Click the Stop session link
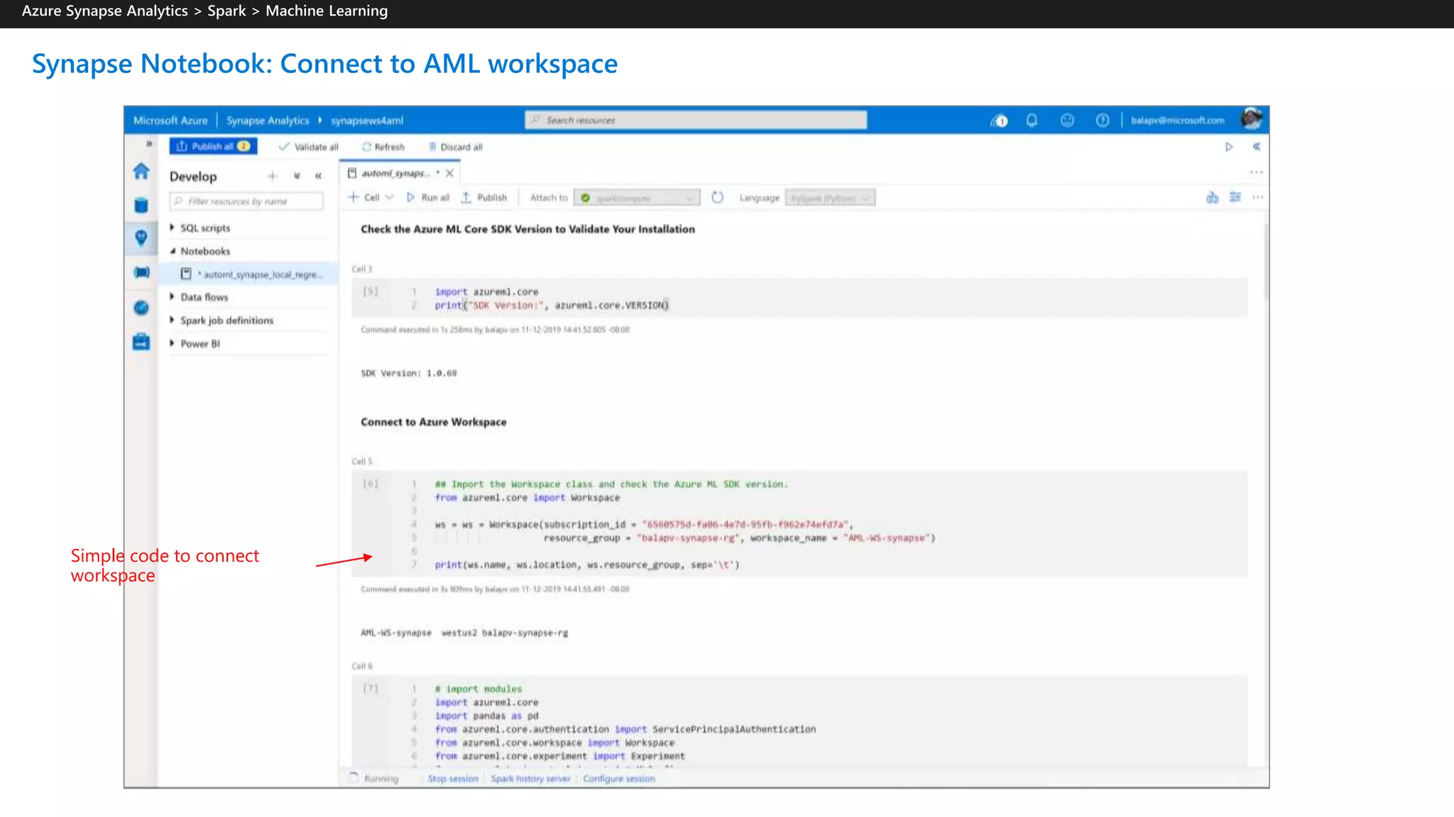 pyautogui.click(x=453, y=779)
